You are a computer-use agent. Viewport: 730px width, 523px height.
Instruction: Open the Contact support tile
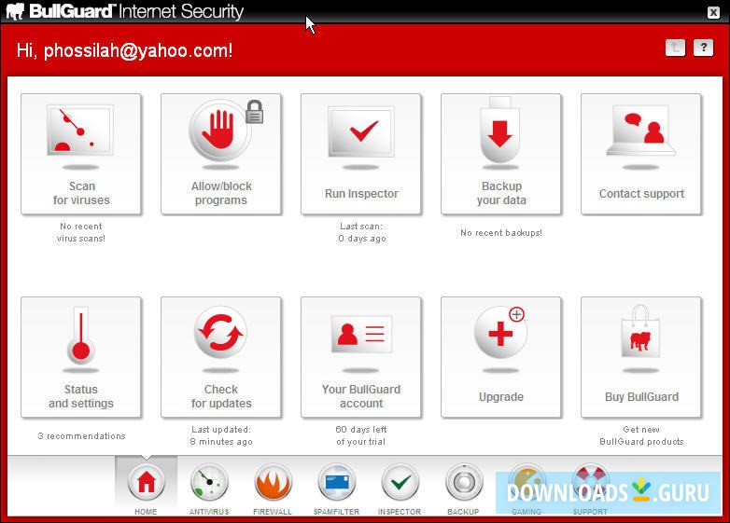[x=641, y=154]
